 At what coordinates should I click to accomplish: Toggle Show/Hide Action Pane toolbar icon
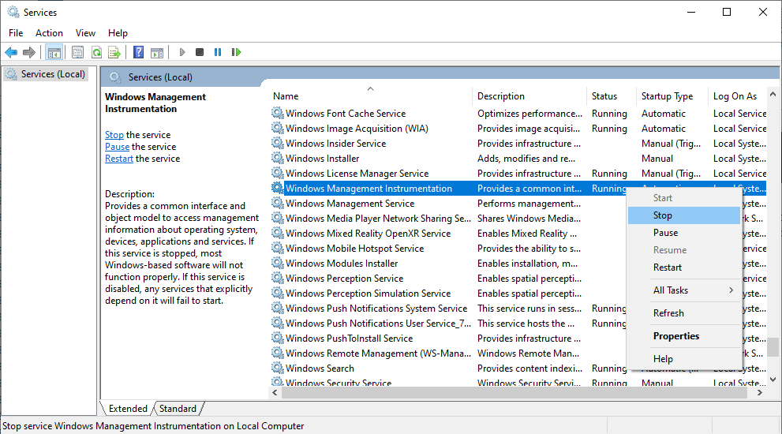pos(157,52)
